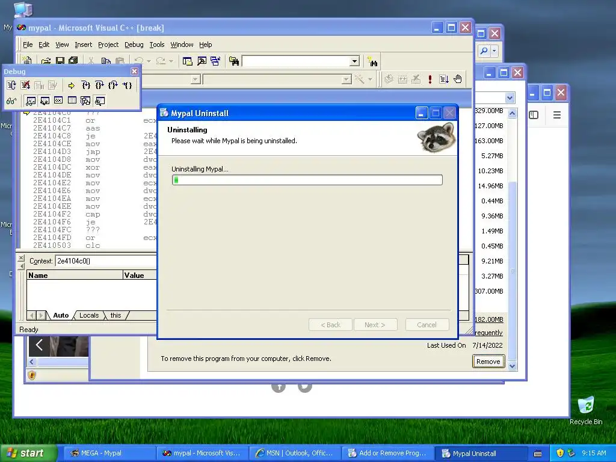Click the Step Into debug icon
This screenshot has width=616, height=462.
click(85, 85)
